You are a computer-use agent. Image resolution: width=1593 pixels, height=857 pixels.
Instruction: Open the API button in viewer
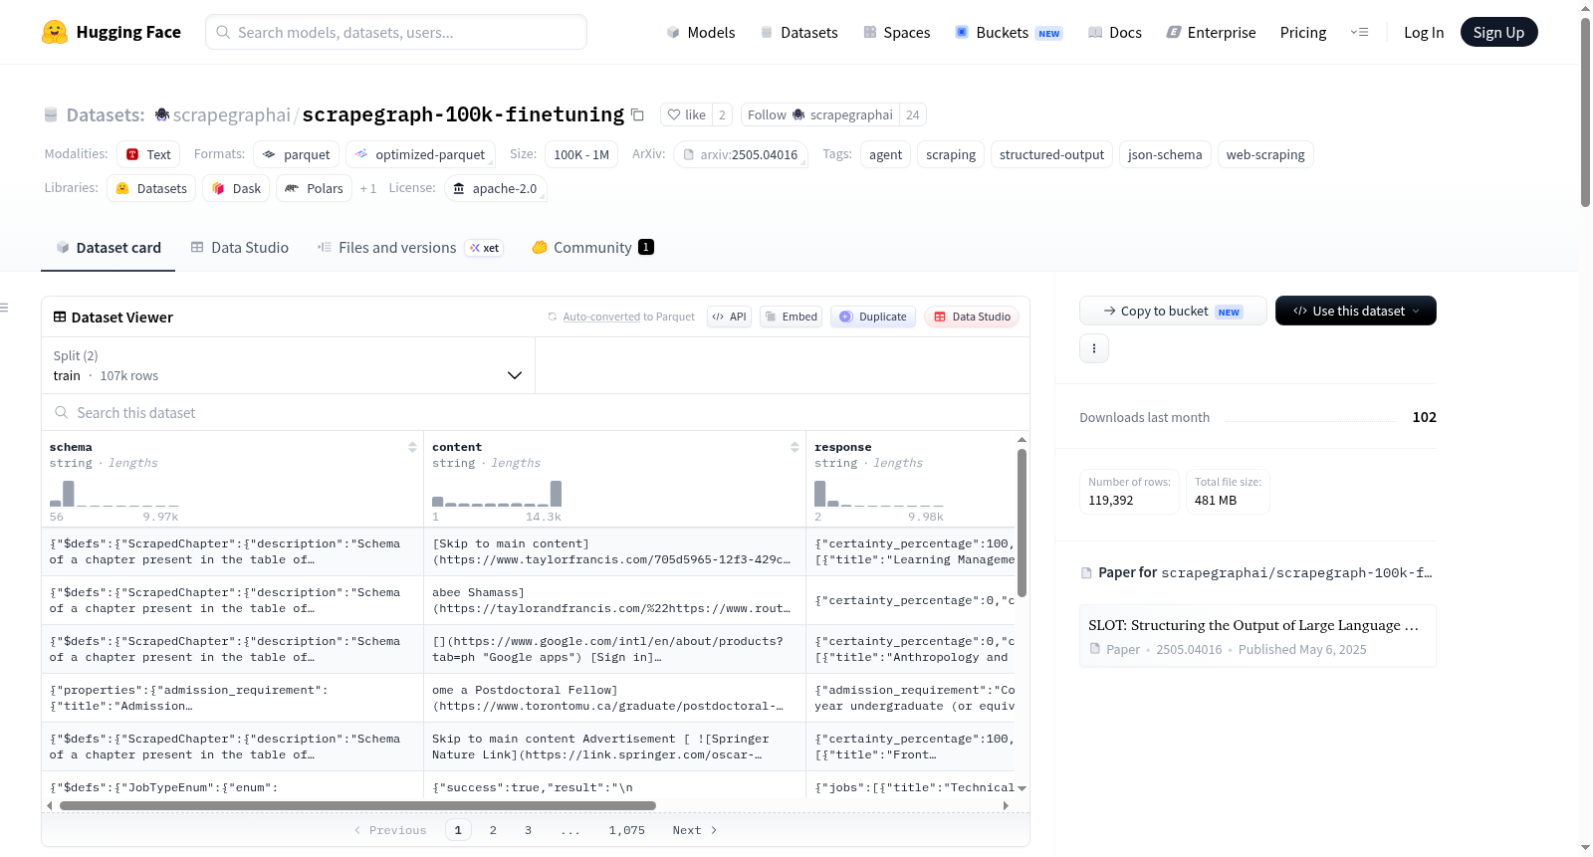point(729,317)
